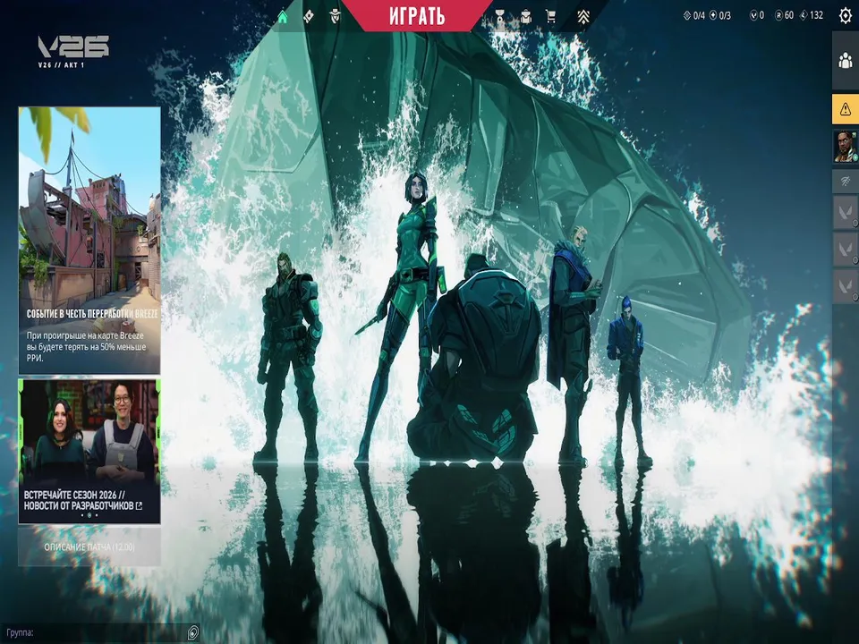Click the red ИГРАТЬ play button
The image size is (859, 644).
click(417, 16)
